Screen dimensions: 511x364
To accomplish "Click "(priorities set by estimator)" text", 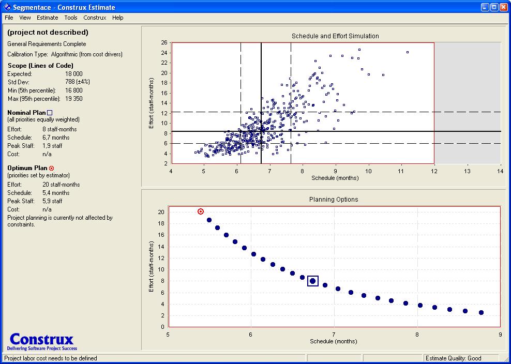I will pos(38,175).
